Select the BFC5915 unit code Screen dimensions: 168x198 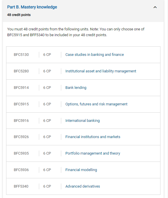tap(21, 104)
